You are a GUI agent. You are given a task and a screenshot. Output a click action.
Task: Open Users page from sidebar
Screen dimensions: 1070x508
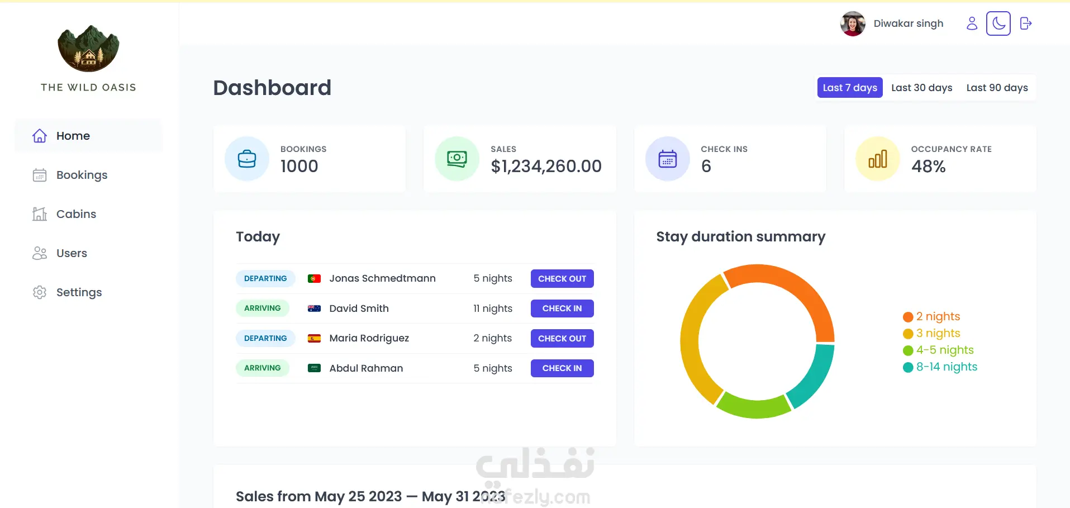click(89, 253)
